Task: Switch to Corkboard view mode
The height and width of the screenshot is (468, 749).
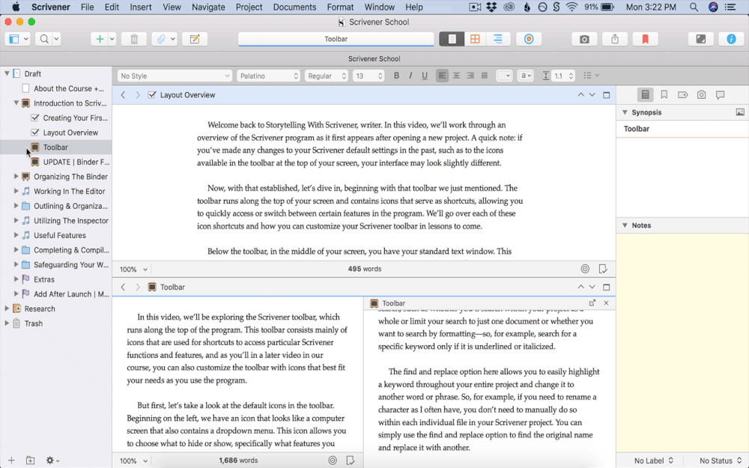Action: (475, 39)
